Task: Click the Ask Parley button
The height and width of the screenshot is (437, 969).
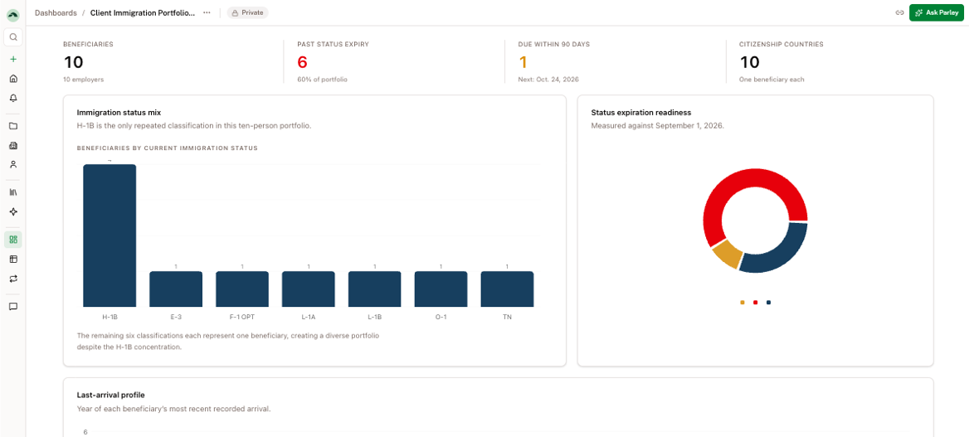Action: [937, 12]
